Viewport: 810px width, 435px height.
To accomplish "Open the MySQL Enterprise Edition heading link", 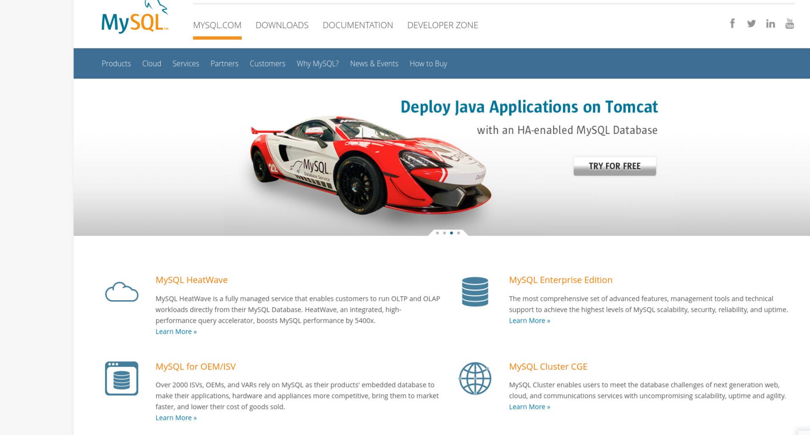I will pyautogui.click(x=561, y=280).
